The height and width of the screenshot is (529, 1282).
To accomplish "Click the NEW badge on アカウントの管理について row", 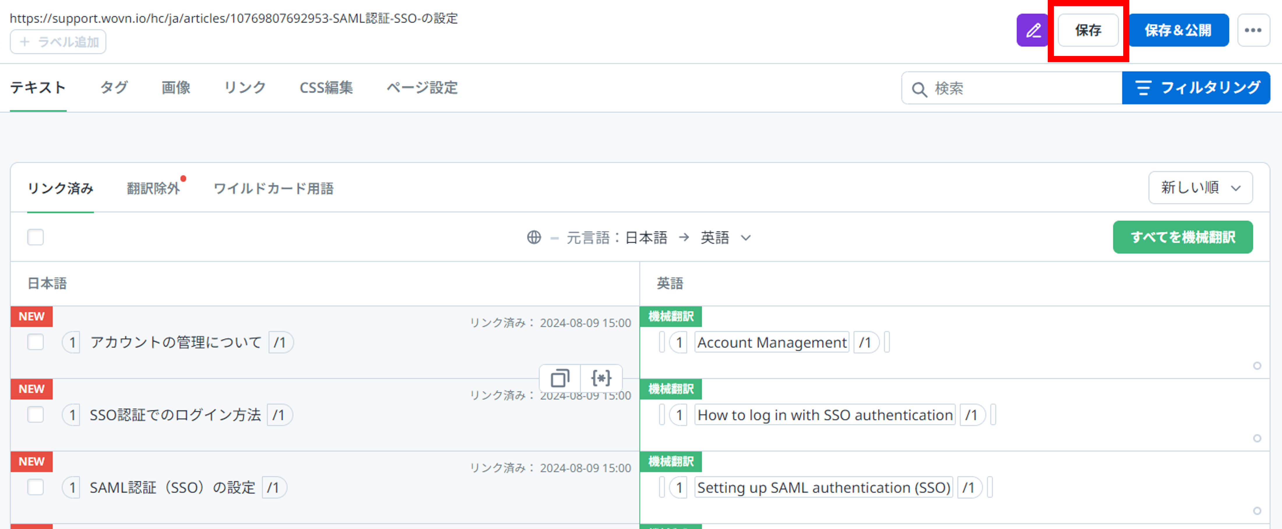I will (x=31, y=317).
